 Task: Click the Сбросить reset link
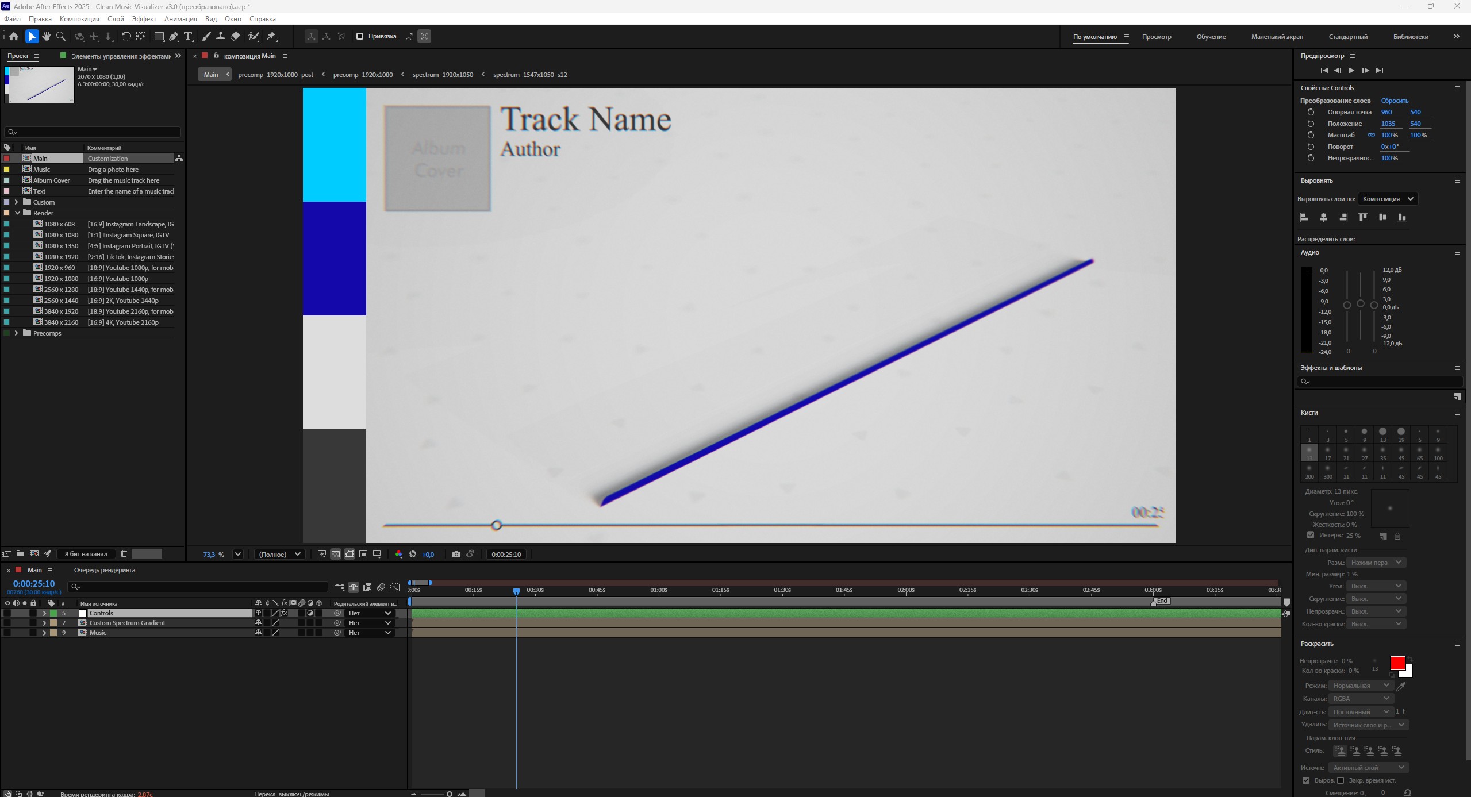click(1395, 101)
